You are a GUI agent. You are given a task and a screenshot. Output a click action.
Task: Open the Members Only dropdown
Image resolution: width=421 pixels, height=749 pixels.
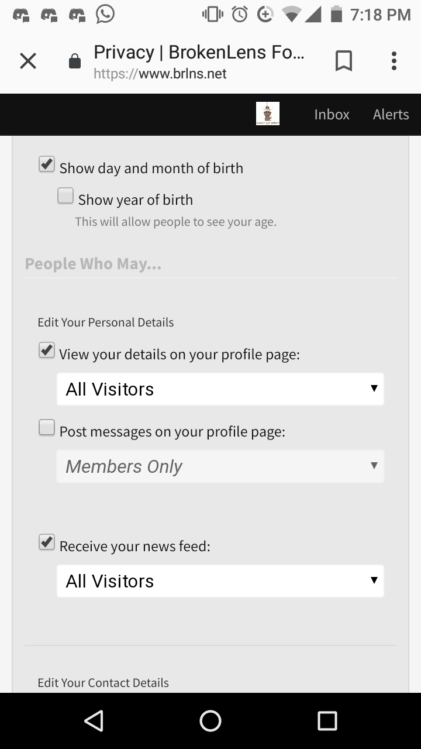coord(220,466)
